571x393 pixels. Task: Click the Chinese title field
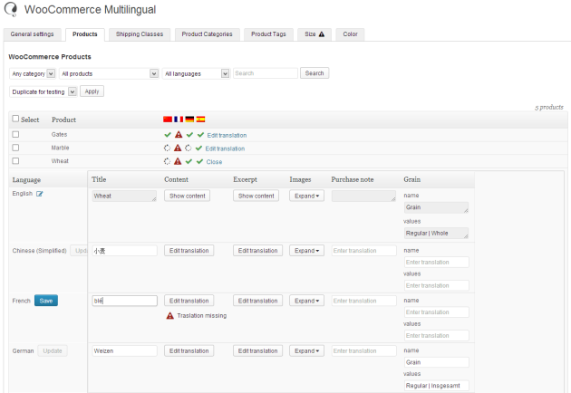(x=124, y=251)
